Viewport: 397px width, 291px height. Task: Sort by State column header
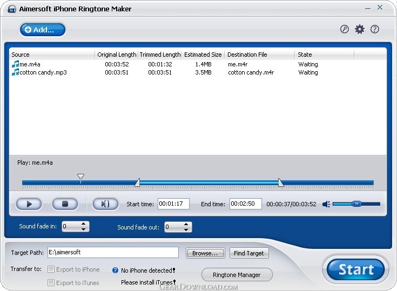[x=325, y=55]
